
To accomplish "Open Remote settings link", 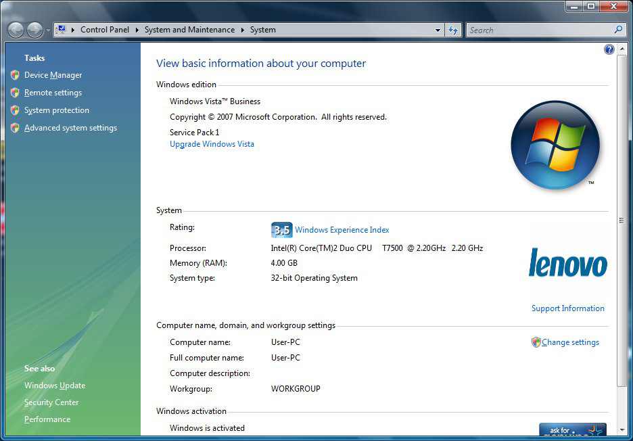I will [53, 93].
